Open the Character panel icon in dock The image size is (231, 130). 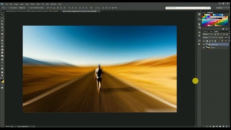click(199, 32)
